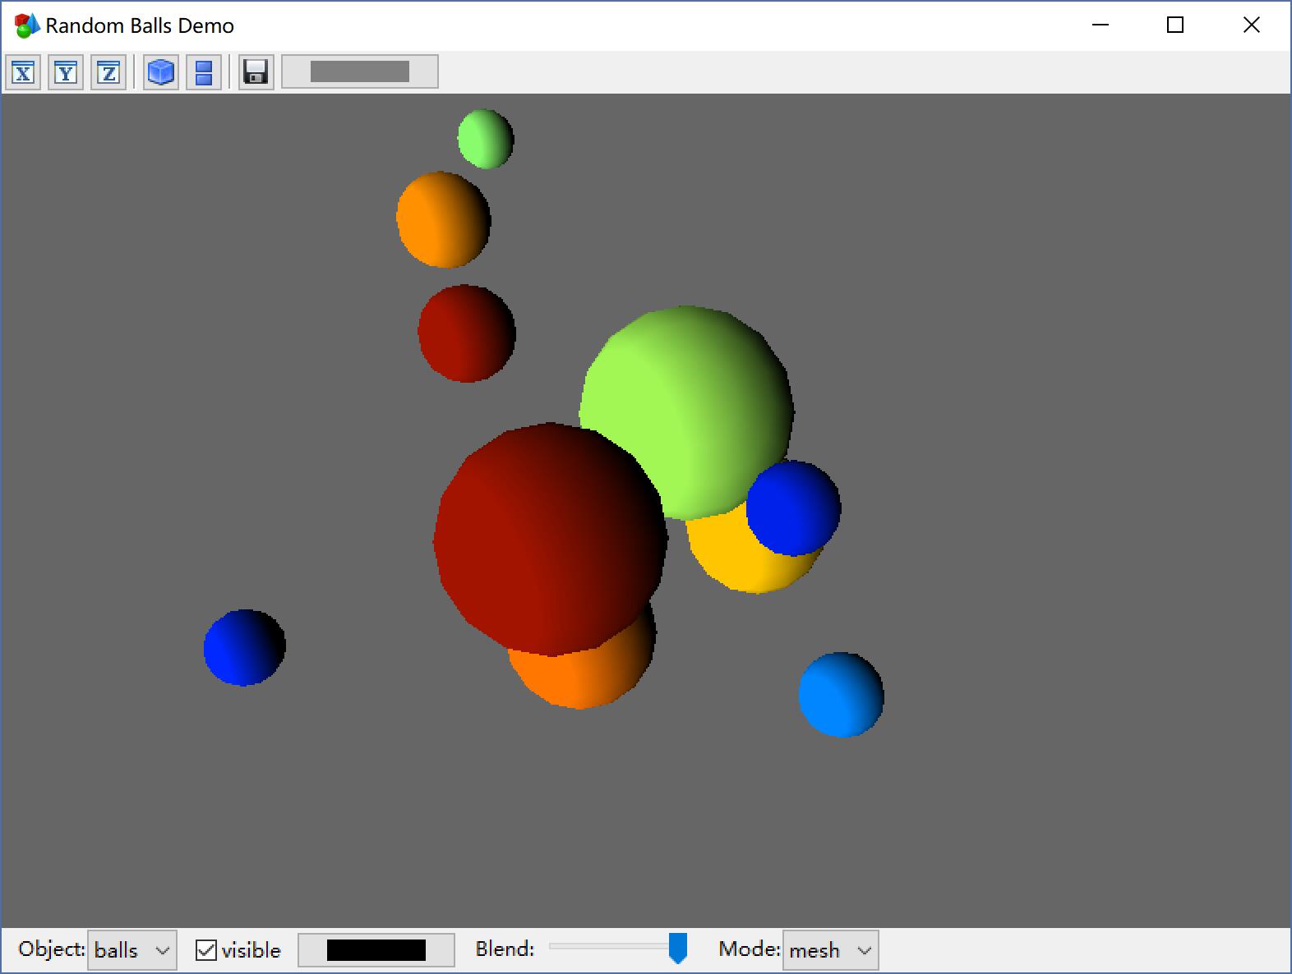Uncheck the visible checkbox
1292x974 pixels.
click(x=206, y=950)
